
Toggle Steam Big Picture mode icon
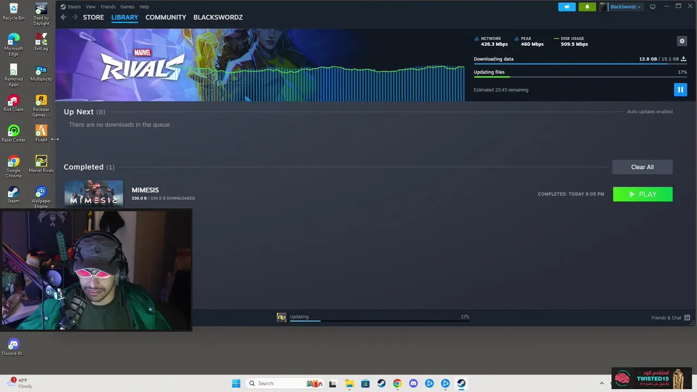[652, 7]
